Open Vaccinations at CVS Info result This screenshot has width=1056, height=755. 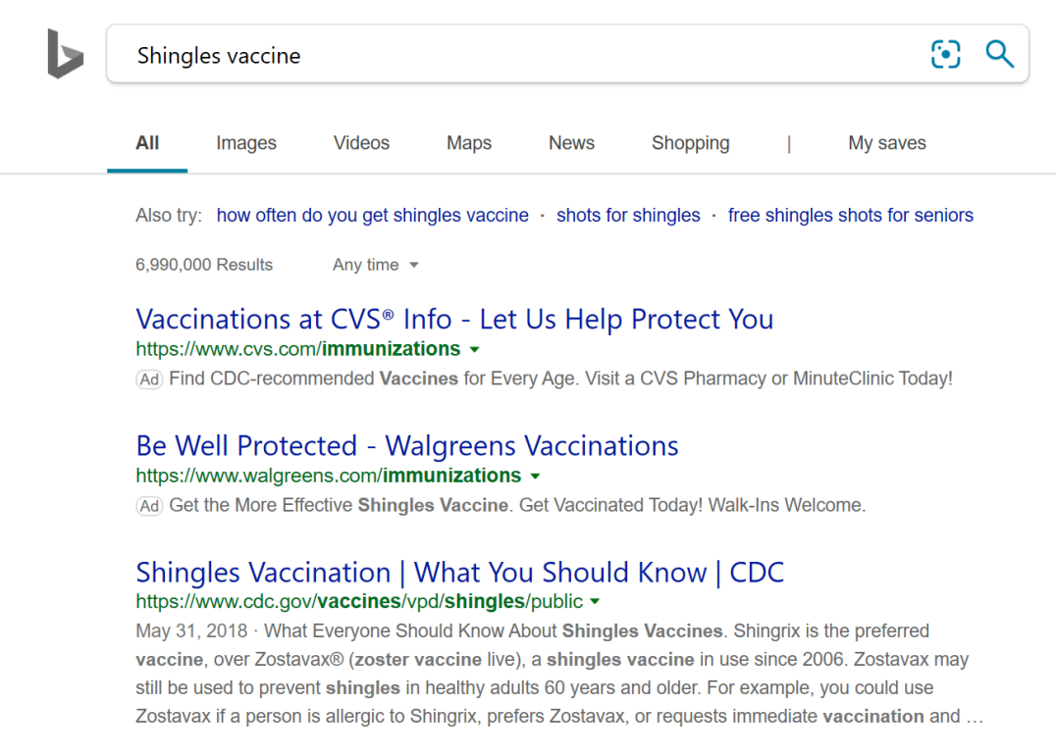pyautogui.click(x=454, y=319)
